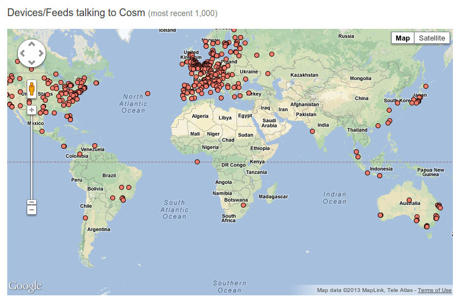Screen dimensions: 459x302
Task: Click the marker in the Gulf of Guinea
Action: coord(197,162)
